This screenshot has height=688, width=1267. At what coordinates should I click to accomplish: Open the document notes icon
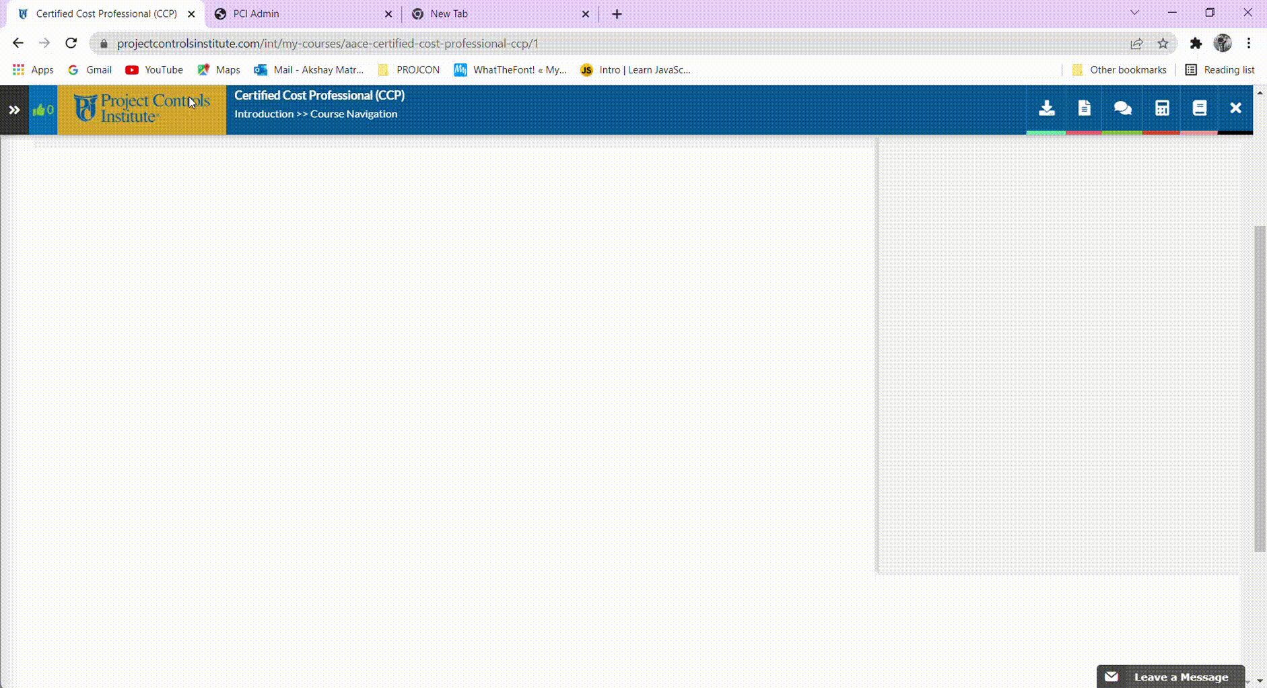click(1084, 108)
